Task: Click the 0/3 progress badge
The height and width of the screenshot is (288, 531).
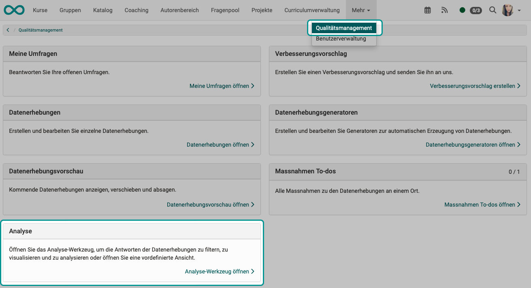Action: [x=476, y=11]
